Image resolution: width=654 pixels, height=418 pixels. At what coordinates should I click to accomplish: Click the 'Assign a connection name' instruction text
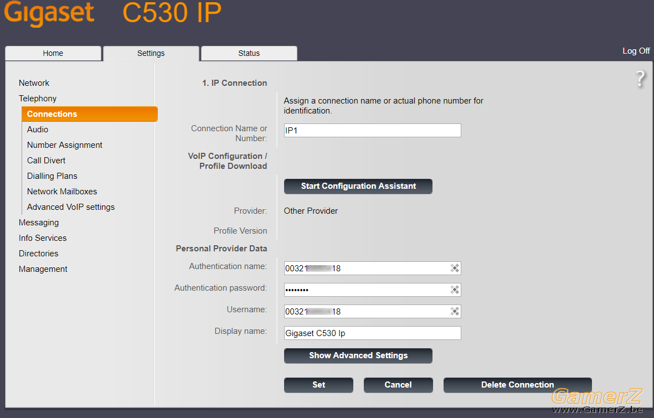pyautogui.click(x=384, y=106)
